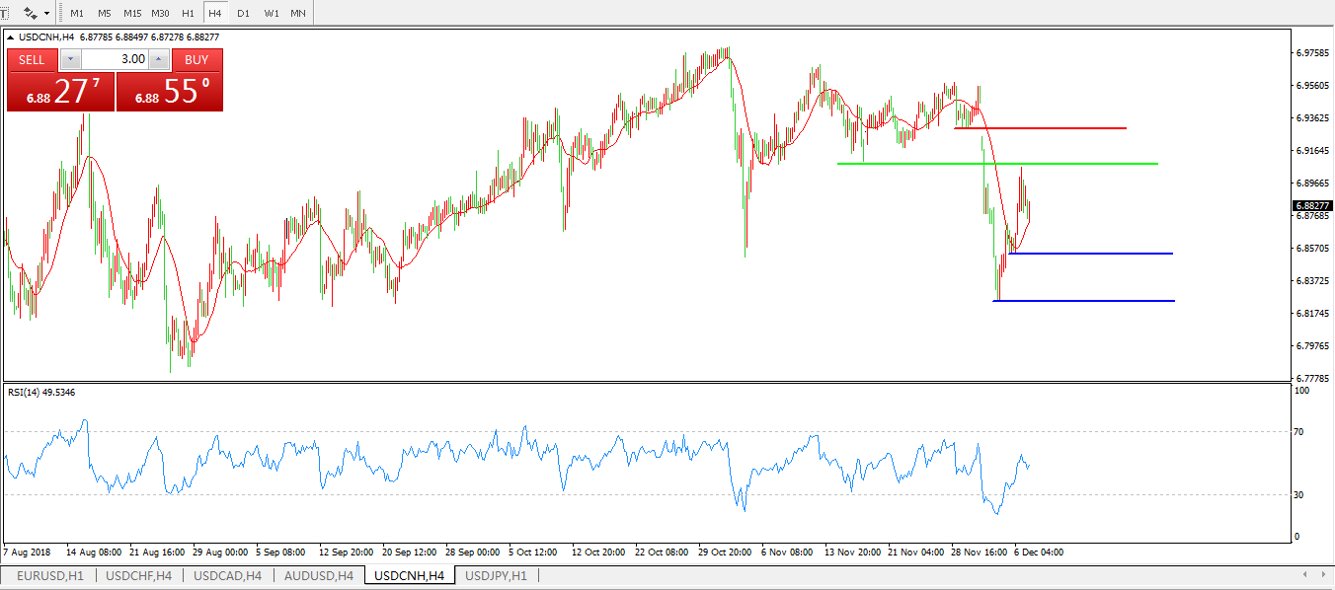This screenshot has width=1335, height=590.
Task: Open the USDCAD,H4 chart tab
Action: pos(227,575)
